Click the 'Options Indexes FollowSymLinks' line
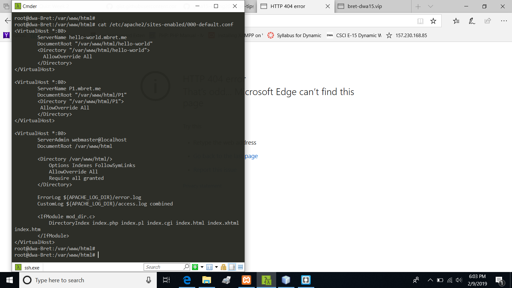Viewport: 512px width, 288px height. coord(92,165)
